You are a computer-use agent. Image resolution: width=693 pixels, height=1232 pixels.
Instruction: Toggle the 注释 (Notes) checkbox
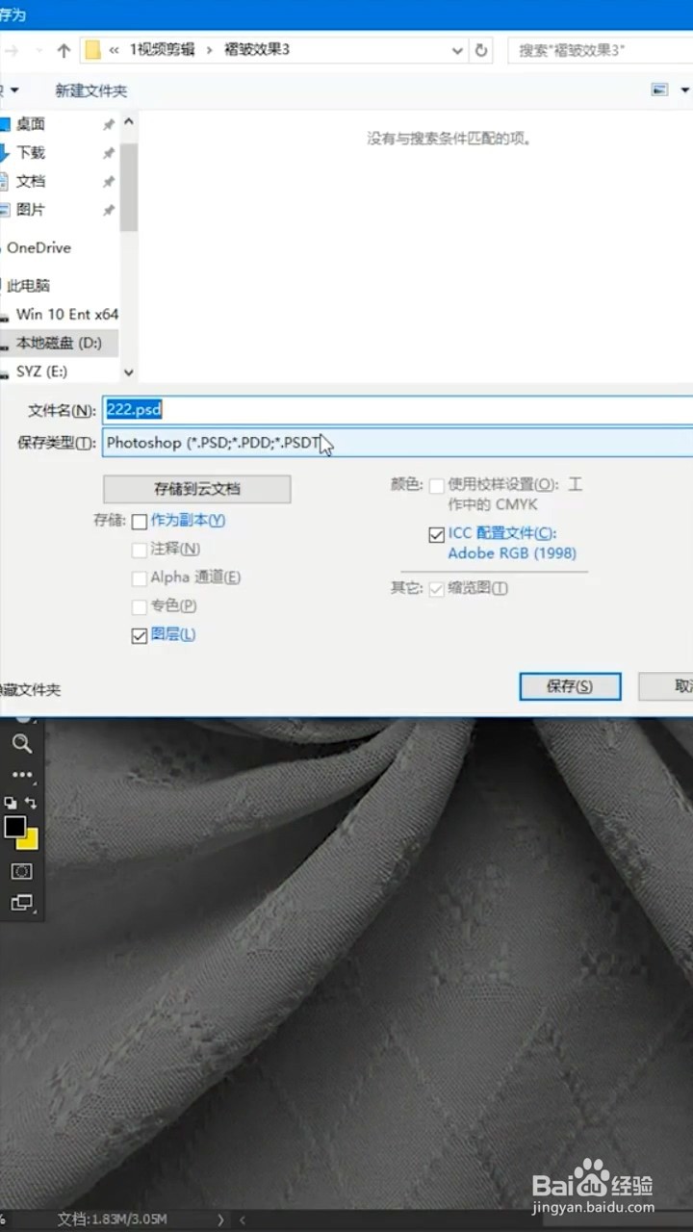click(x=140, y=550)
